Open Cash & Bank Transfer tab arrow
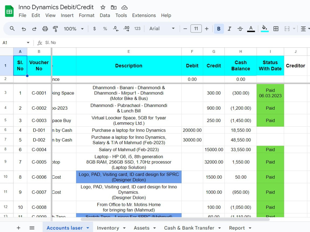Image resolution: width=310 pixels, height=232 pixels. [x=219, y=228]
